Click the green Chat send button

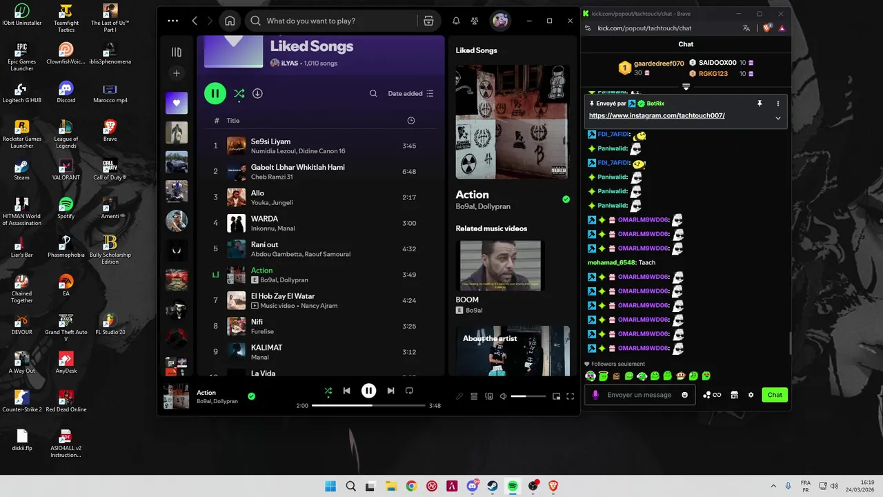(x=775, y=395)
